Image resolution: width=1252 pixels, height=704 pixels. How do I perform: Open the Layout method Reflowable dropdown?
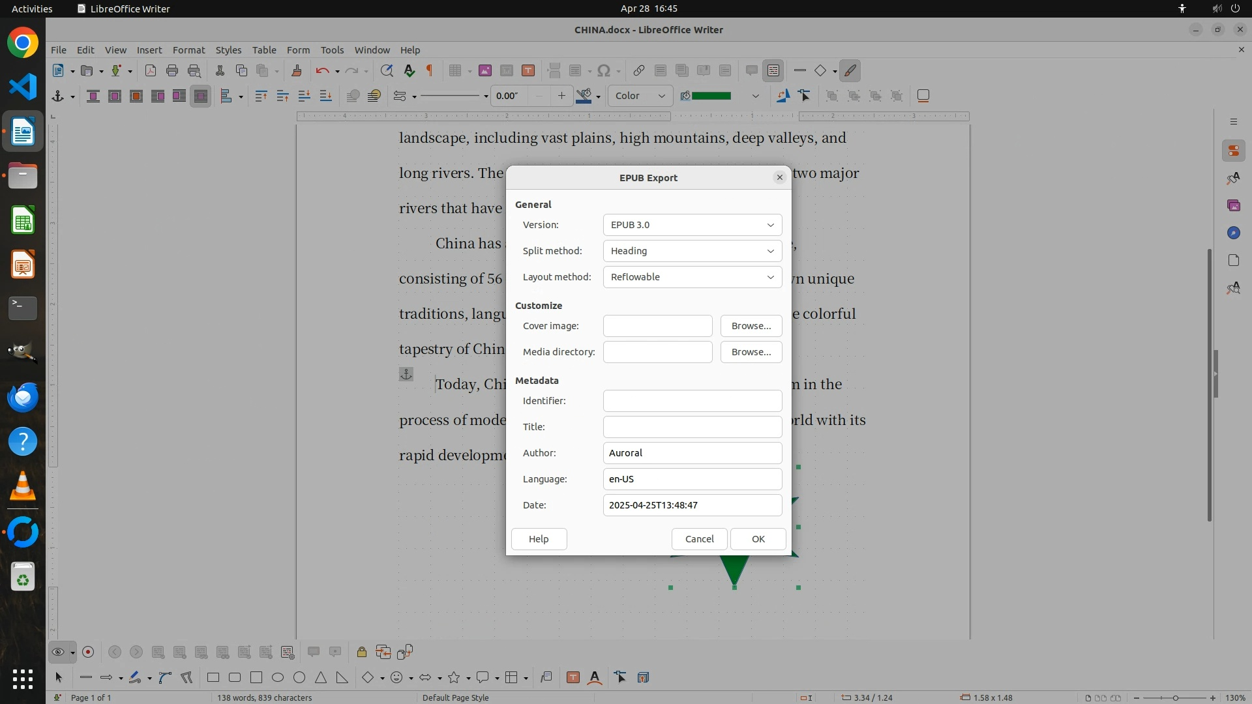tap(692, 277)
